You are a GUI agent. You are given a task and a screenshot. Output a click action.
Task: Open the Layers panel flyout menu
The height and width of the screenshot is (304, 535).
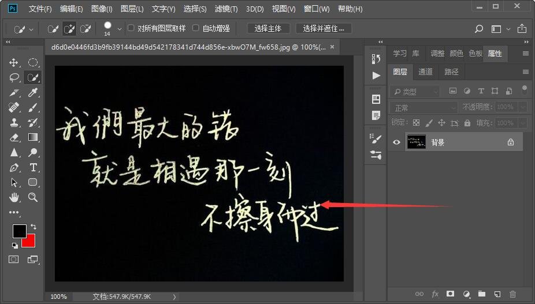(525, 72)
